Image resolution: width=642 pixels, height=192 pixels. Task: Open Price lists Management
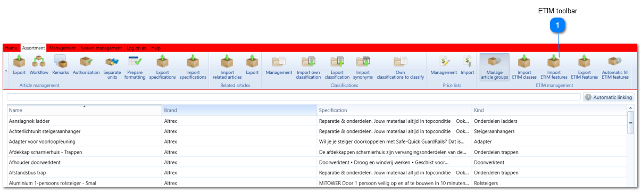click(444, 65)
